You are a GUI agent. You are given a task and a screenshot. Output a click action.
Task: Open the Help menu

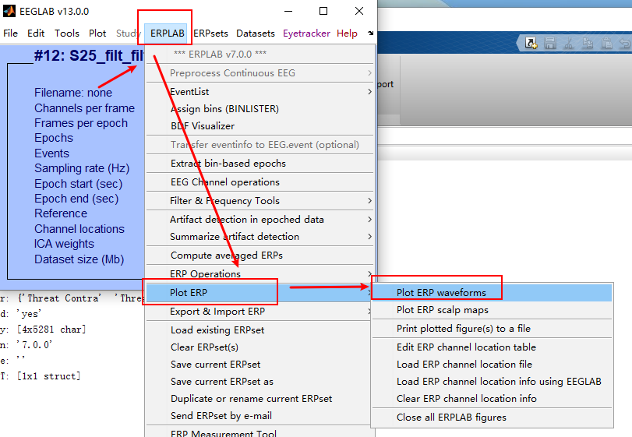click(x=347, y=33)
